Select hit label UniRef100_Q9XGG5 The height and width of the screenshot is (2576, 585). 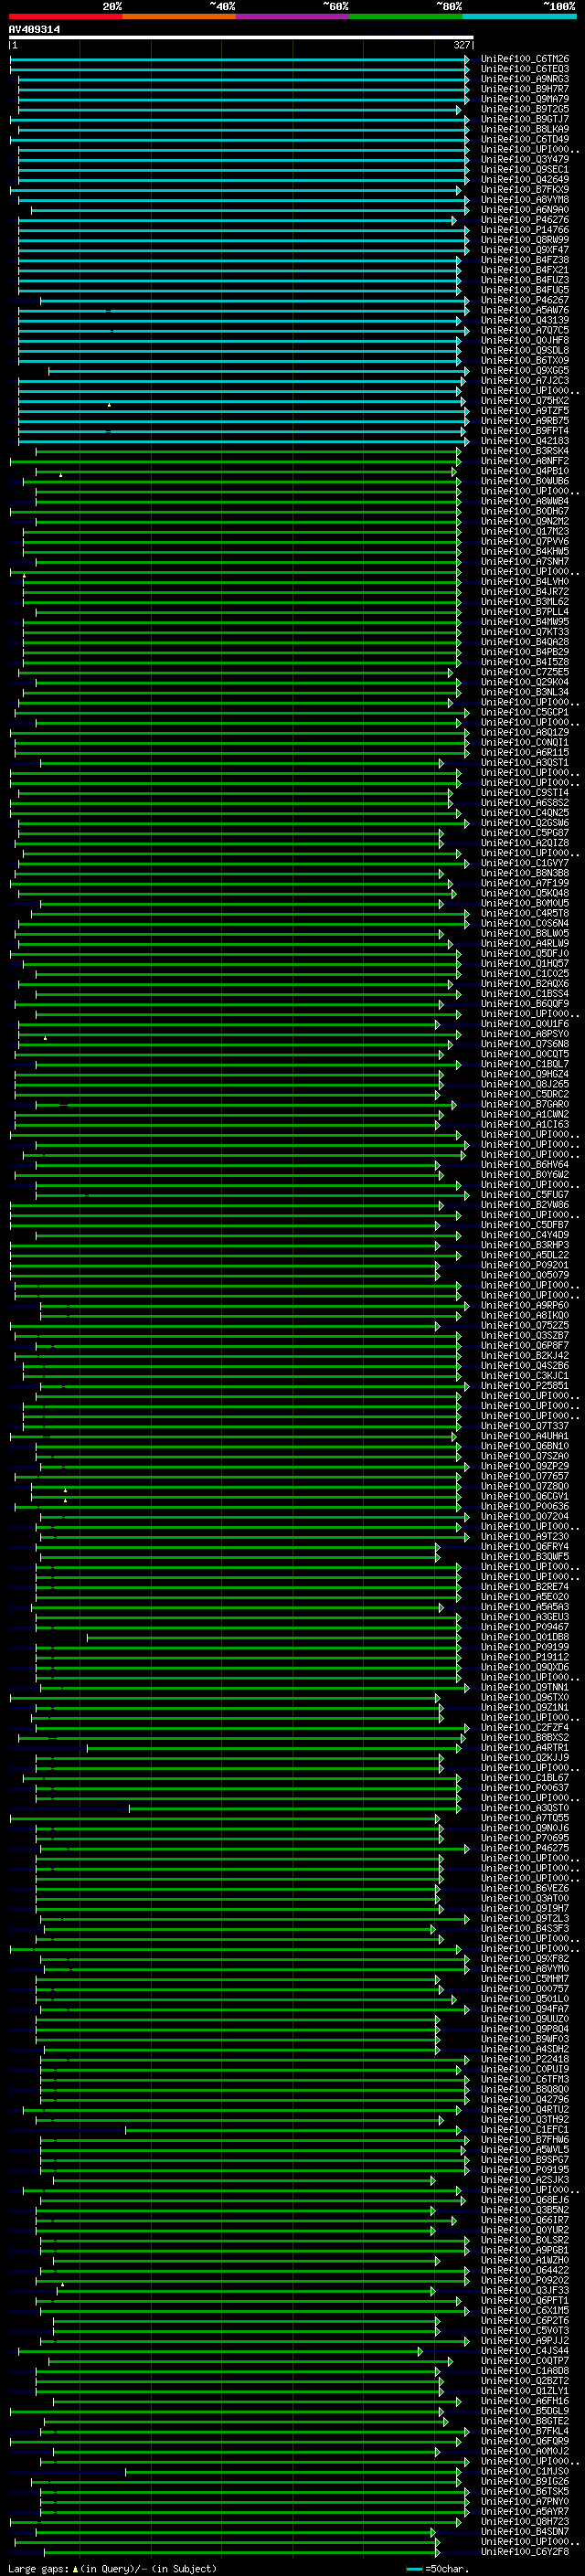[x=525, y=371]
